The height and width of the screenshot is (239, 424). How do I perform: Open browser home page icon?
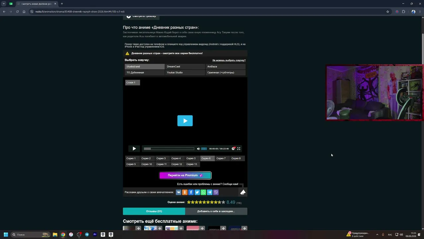[24, 12]
